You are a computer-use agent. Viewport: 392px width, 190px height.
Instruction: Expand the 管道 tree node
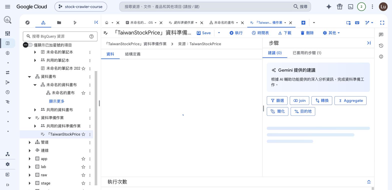point(29,142)
